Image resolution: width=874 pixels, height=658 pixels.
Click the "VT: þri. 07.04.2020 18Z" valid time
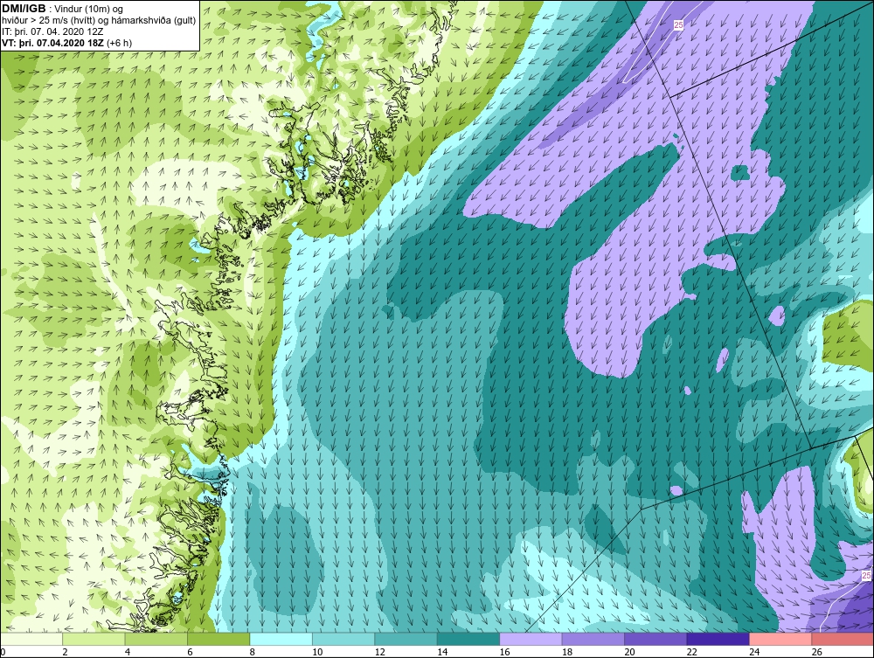tap(52, 43)
